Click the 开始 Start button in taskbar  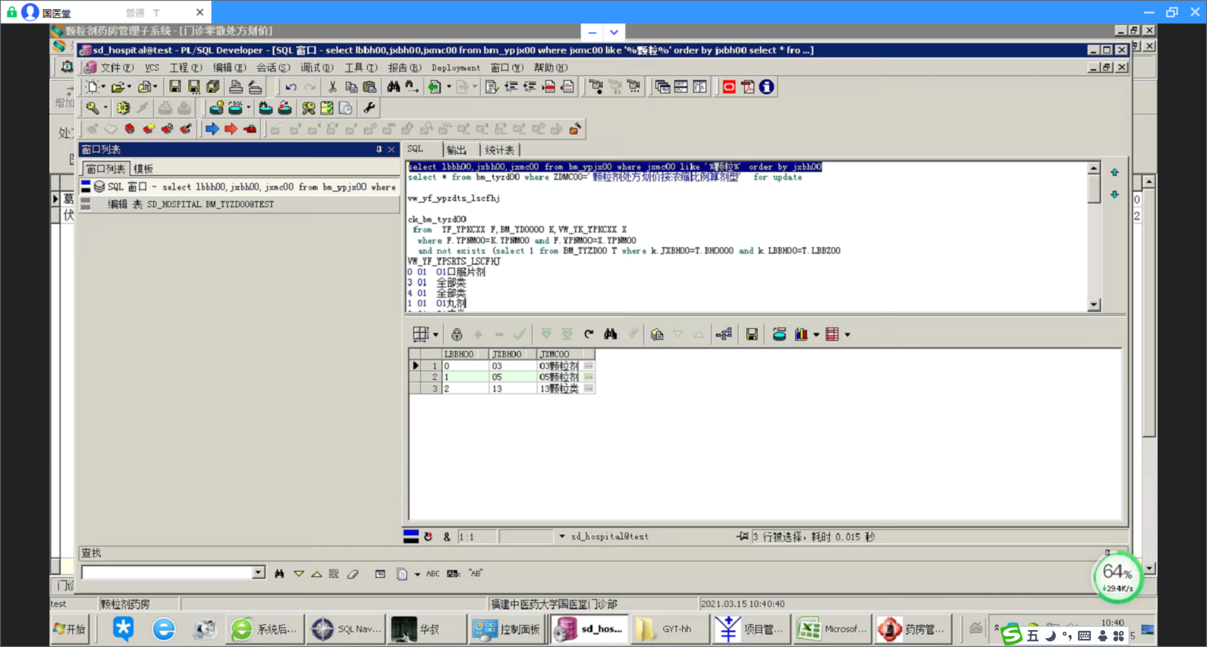tap(70, 629)
